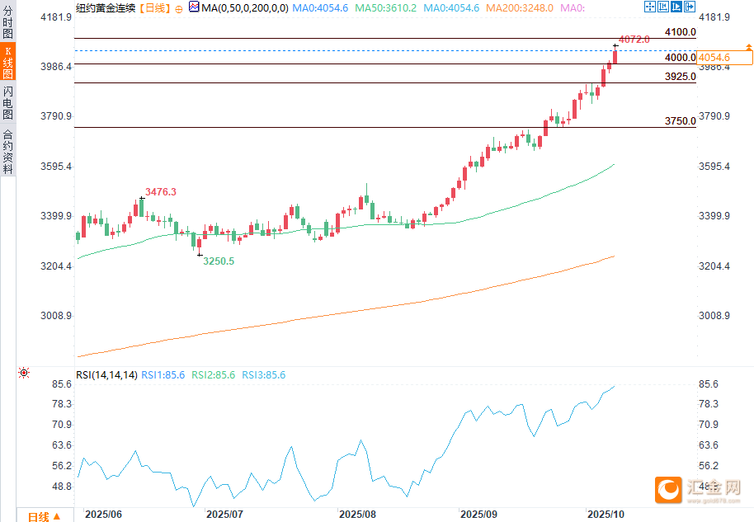The width and height of the screenshot is (754, 522).
Task: Click the 4100.0 horizontal resistance line label
Action: pos(680,32)
